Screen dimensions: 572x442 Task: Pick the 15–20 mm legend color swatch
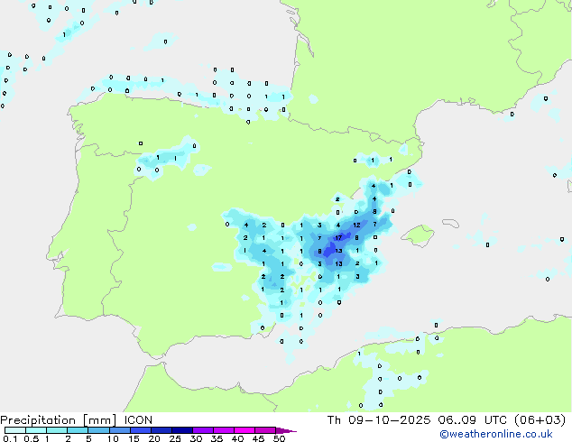click(140, 430)
